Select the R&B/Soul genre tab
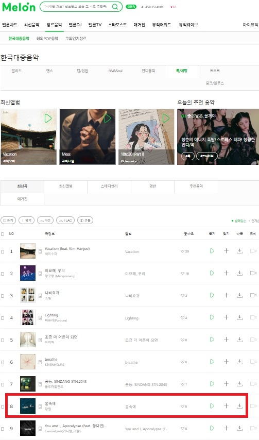 tap(115, 71)
